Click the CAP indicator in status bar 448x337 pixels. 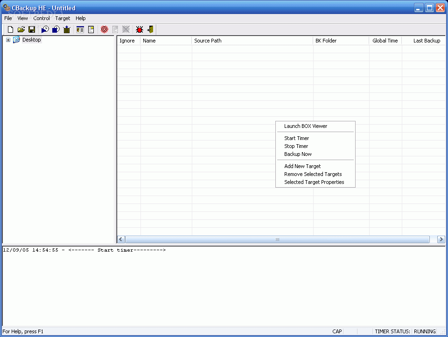(x=337, y=331)
